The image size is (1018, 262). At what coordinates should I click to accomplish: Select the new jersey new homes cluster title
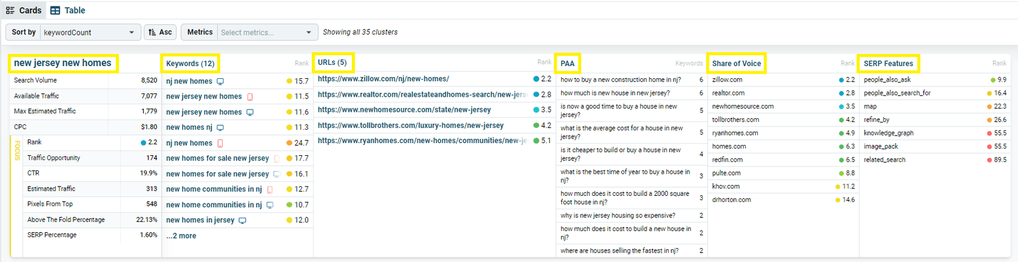coord(63,63)
